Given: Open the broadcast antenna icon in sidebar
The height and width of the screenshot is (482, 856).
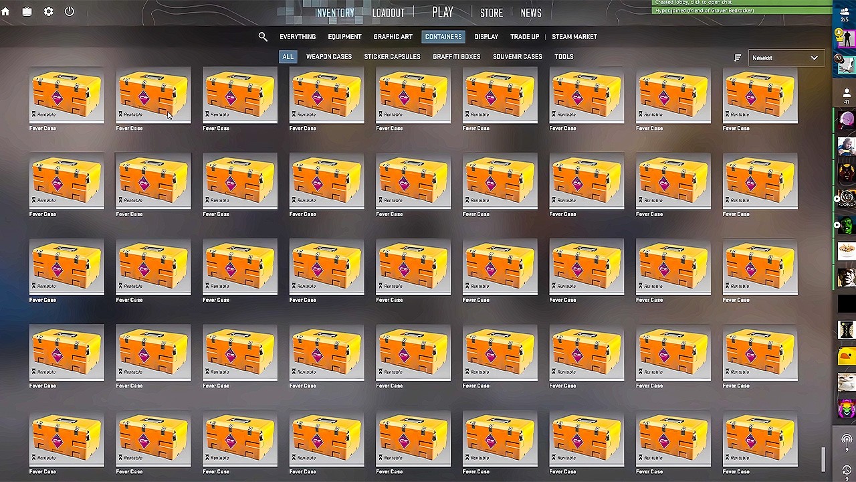Looking at the screenshot, I should (x=846, y=441).
